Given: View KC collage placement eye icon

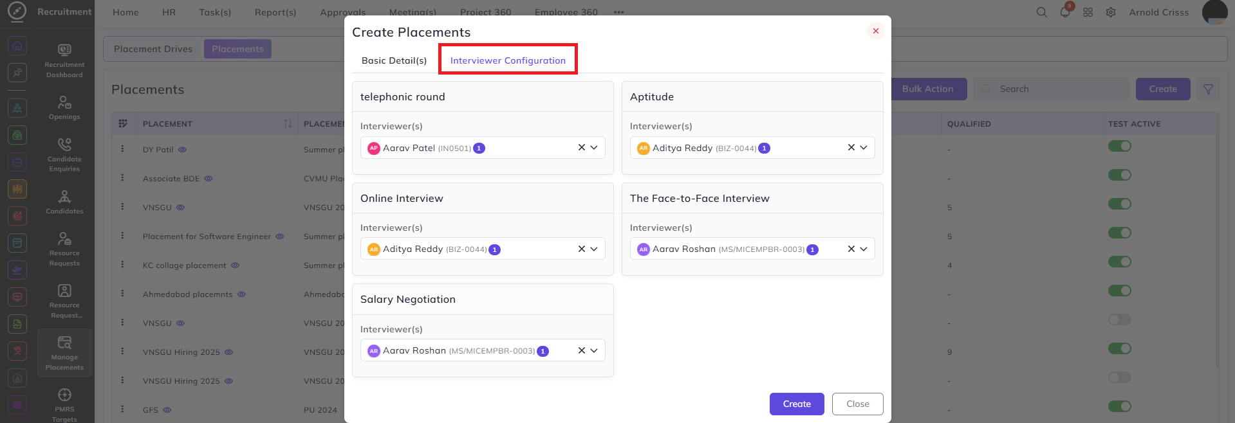Looking at the screenshot, I should 235,265.
